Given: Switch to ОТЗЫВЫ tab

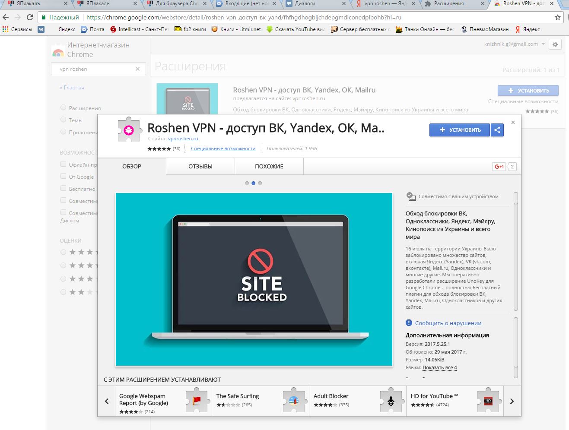Looking at the screenshot, I should (200, 166).
